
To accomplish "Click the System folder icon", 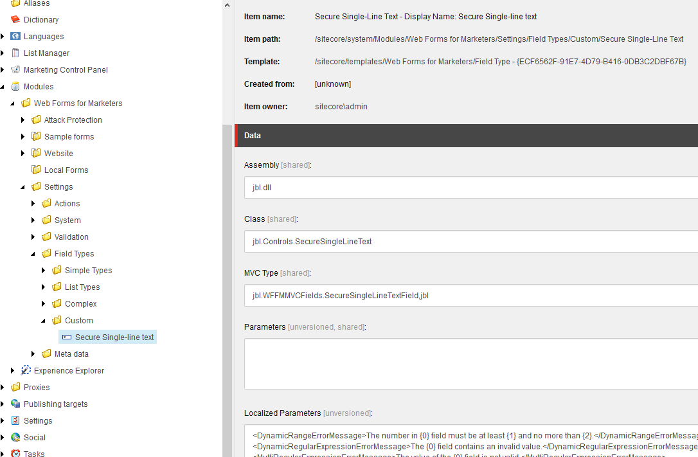I will [46, 220].
